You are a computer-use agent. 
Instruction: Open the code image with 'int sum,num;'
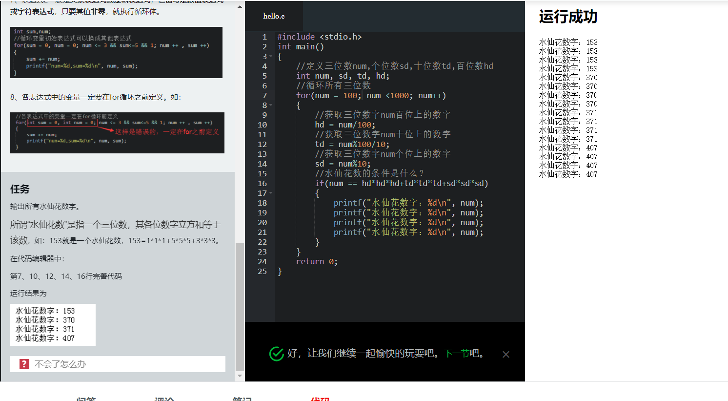click(116, 52)
